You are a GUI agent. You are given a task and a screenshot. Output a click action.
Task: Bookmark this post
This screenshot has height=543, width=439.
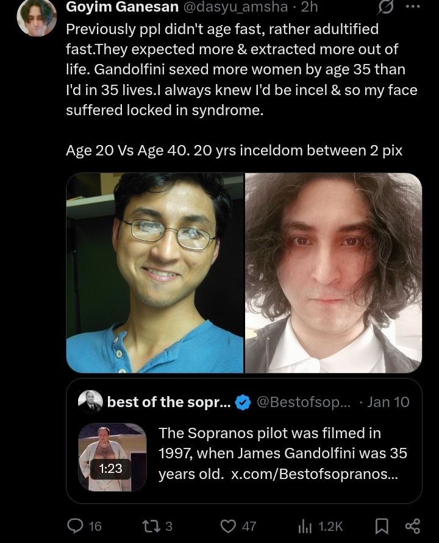click(x=382, y=526)
